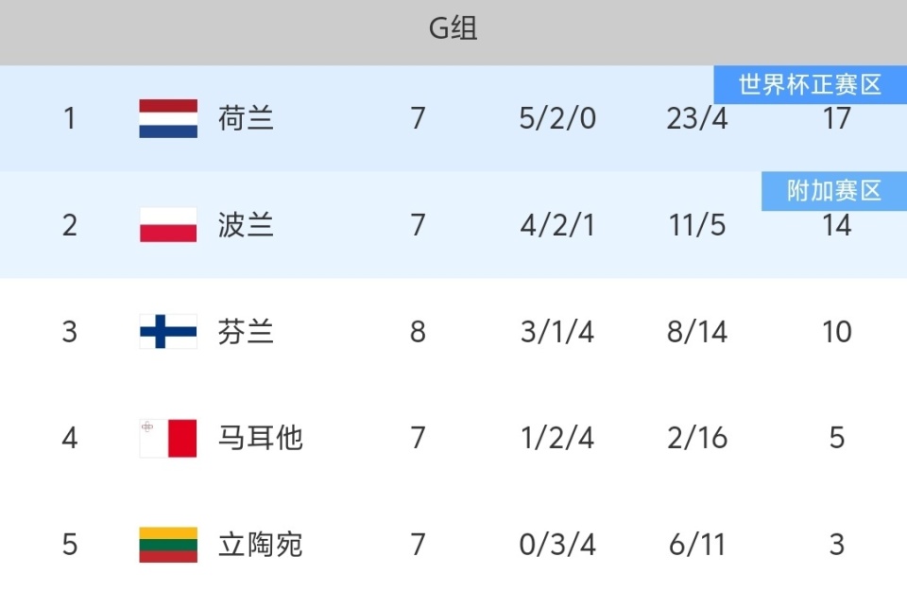The width and height of the screenshot is (907, 592).
Task: Open team 马耳他 from the standings
Action: (260, 438)
